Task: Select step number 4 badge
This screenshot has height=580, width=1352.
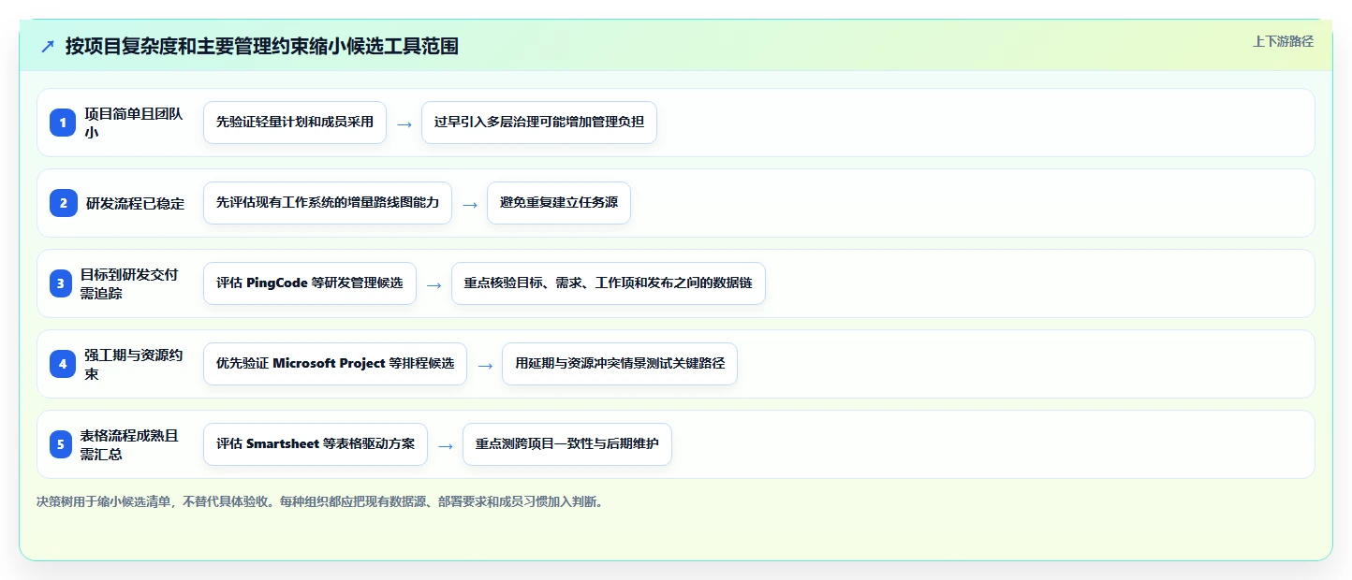Action: [x=63, y=364]
